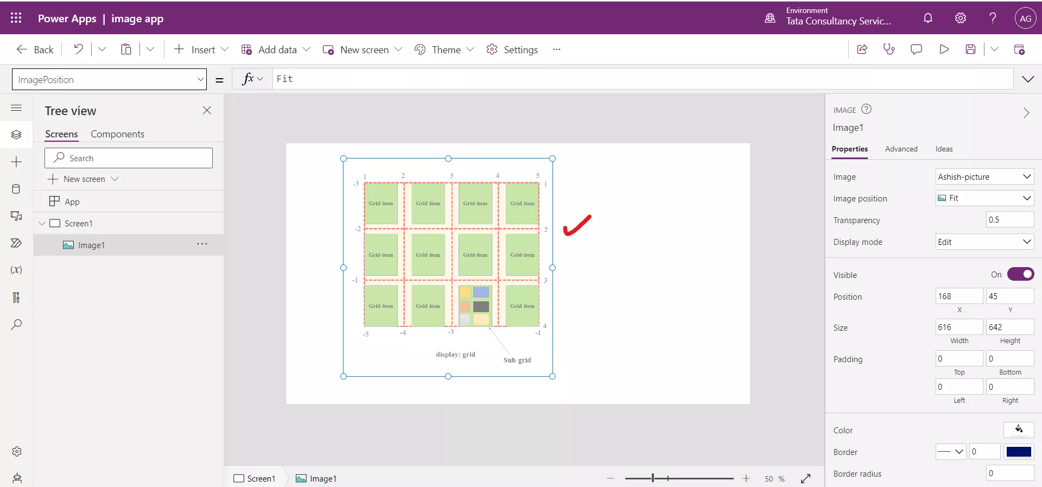Select the Properties tab
This screenshot has height=487, width=1042.
click(849, 149)
